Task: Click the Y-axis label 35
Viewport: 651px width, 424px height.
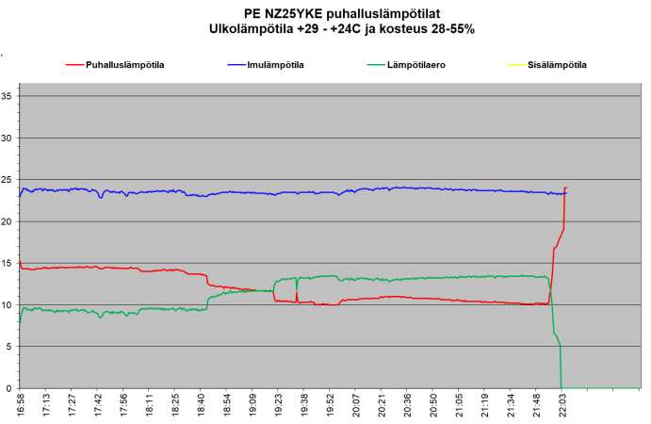Action: [8, 96]
